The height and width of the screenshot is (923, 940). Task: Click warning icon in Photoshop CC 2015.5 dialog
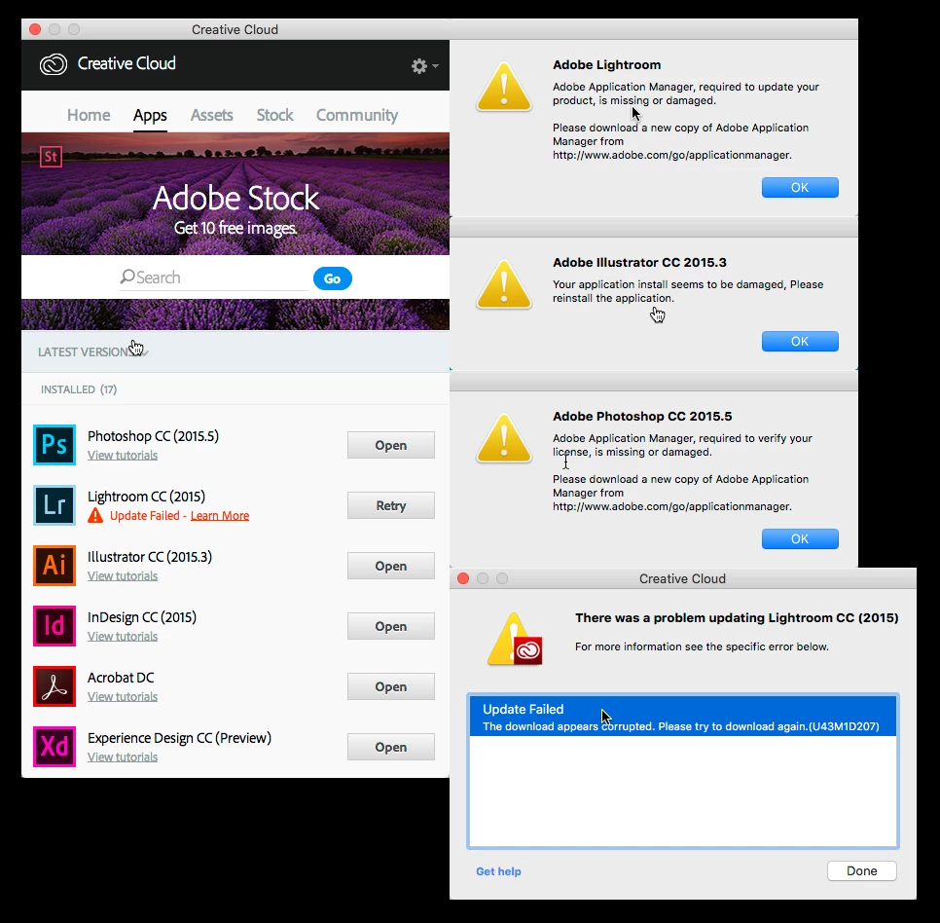point(504,438)
